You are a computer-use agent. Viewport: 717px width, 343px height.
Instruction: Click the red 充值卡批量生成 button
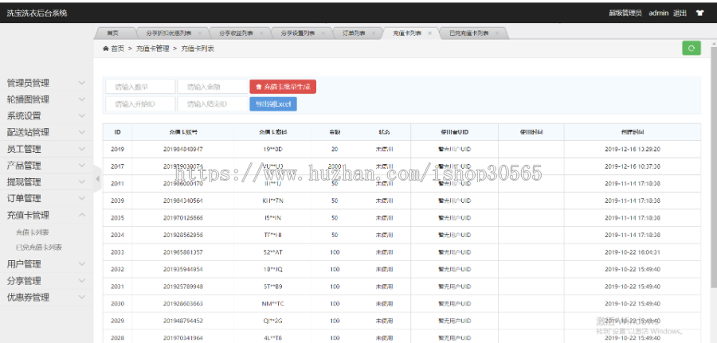(283, 86)
